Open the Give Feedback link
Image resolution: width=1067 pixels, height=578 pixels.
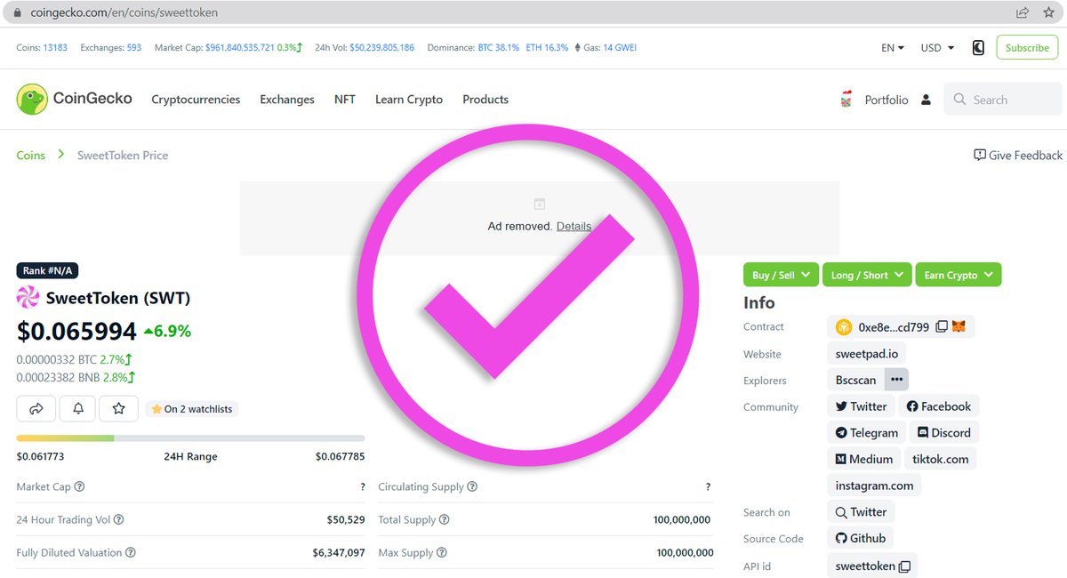(x=1018, y=155)
